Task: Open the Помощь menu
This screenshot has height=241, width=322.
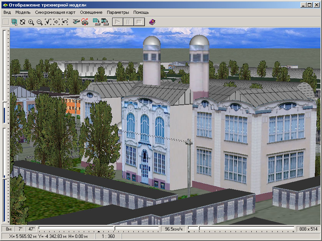Action: tap(141, 12)
